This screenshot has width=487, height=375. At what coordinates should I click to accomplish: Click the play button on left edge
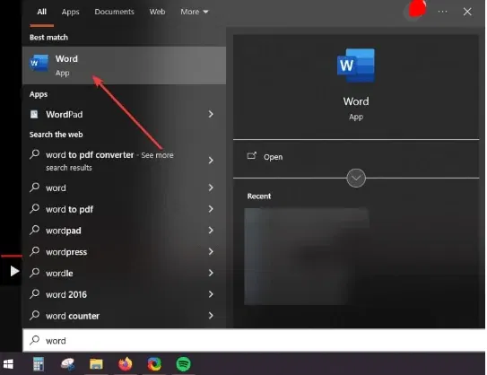coord(14,271)
